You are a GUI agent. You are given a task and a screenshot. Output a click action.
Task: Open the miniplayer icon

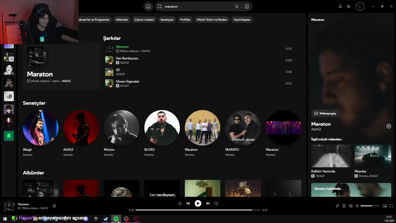pyautogui.click(x=385, y=206)
